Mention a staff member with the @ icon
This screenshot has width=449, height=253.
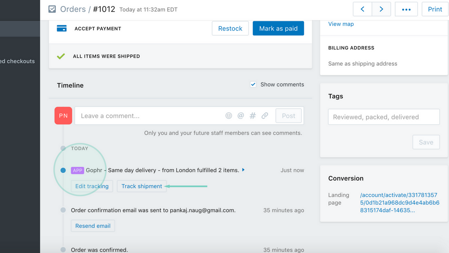click(x=241, y=116)
